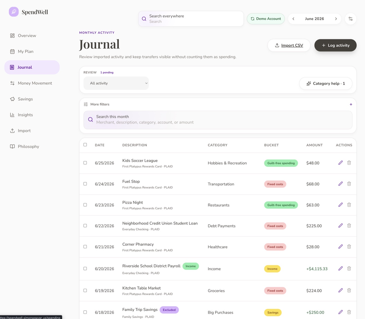The width and height of the screenshot is (365, 319).
Task: Open Import from the sidebar
Action: pyautogui.click(x=32, y=131)
